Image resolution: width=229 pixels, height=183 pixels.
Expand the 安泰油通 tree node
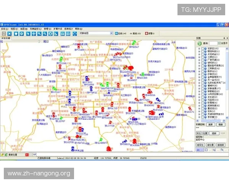(x=199, y=88)
